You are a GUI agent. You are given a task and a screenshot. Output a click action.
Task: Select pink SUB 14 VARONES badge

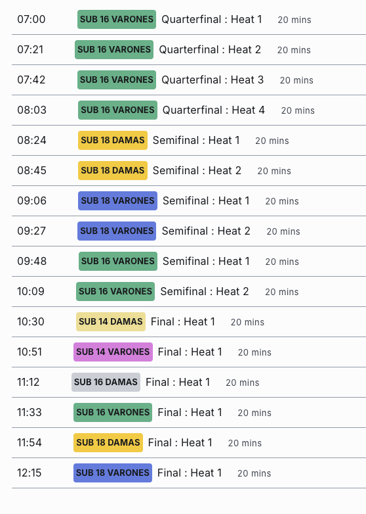click(x=113, y=352)
